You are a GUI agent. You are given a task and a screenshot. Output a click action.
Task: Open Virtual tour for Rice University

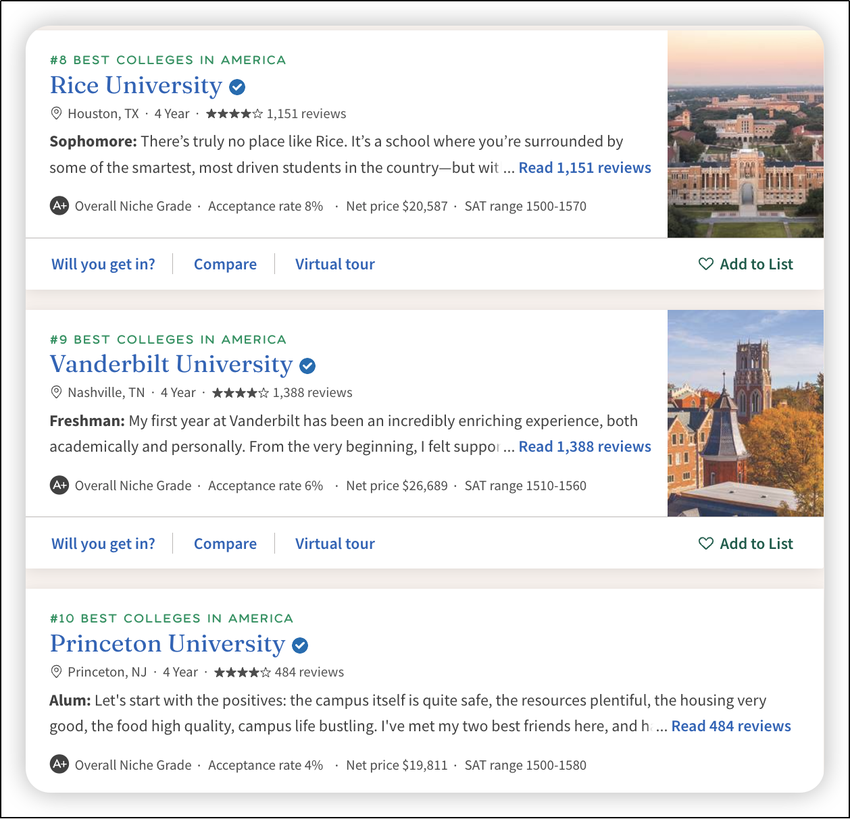(x=334, y=264)
